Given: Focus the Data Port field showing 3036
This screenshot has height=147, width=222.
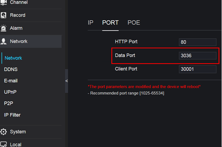Looking at the screenshot, I should coord(198,56).
